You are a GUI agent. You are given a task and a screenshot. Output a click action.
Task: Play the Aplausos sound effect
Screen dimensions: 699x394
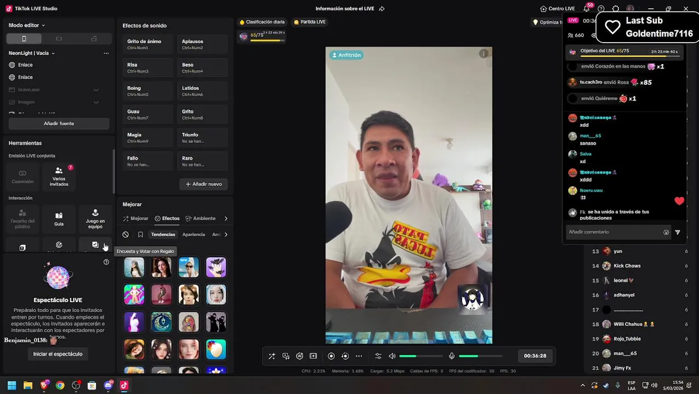[x=202, y=44]
